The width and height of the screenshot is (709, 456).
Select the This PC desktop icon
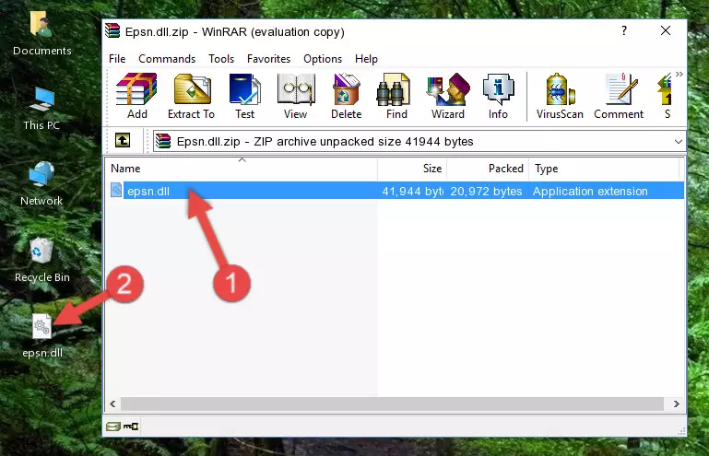pos(41,109)
